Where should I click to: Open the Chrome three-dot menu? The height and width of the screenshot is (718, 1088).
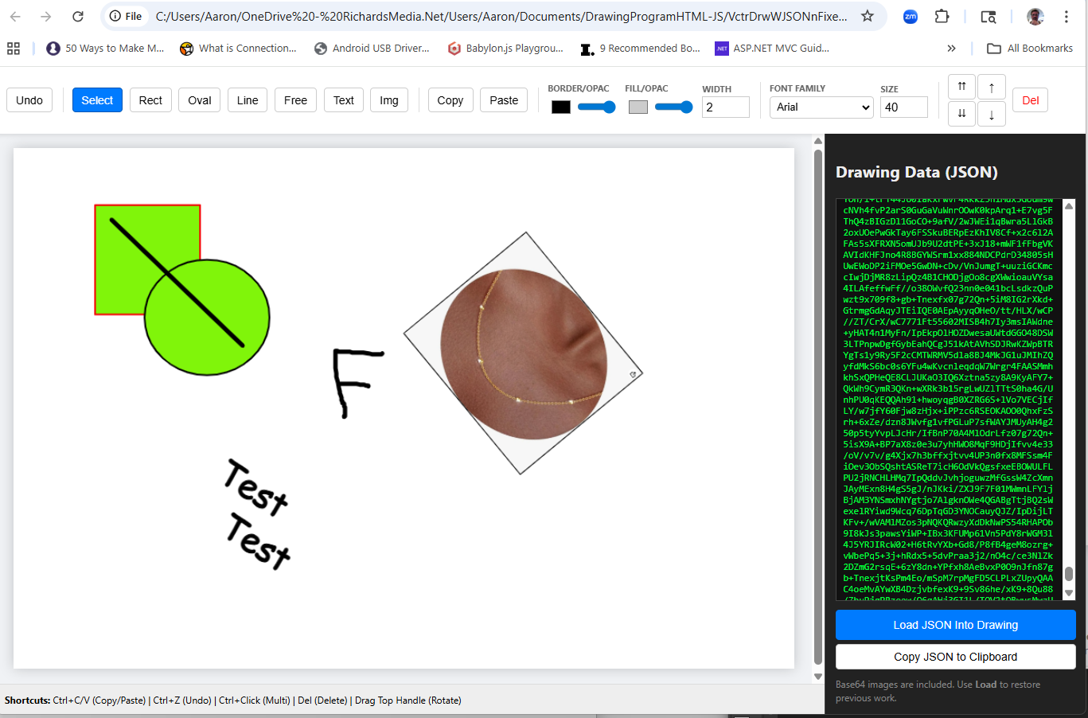tap(1067, 16)
